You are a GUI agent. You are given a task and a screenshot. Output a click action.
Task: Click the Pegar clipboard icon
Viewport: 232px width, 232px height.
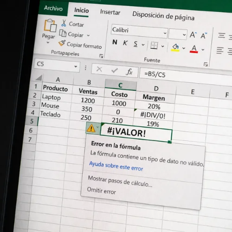tap(50, 25)
